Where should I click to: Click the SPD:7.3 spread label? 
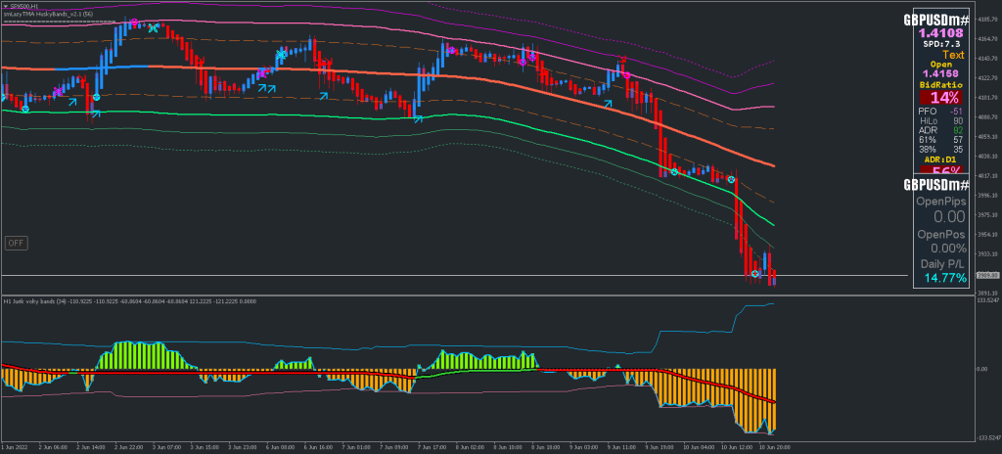pos(941,44)
